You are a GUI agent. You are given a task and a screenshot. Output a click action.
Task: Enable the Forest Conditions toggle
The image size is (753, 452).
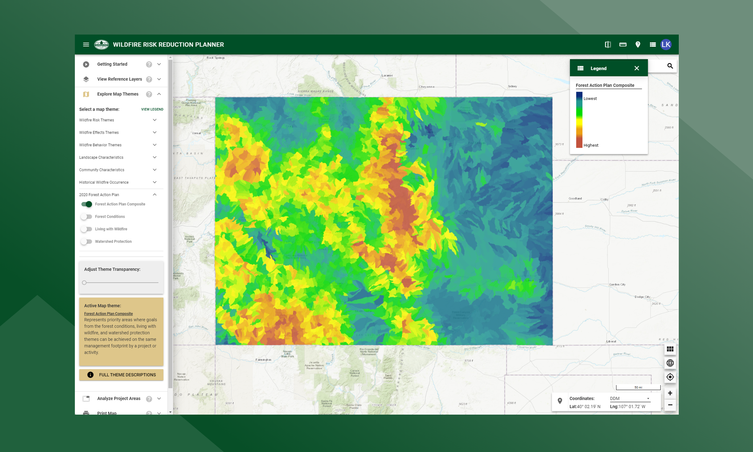point(86,217)
